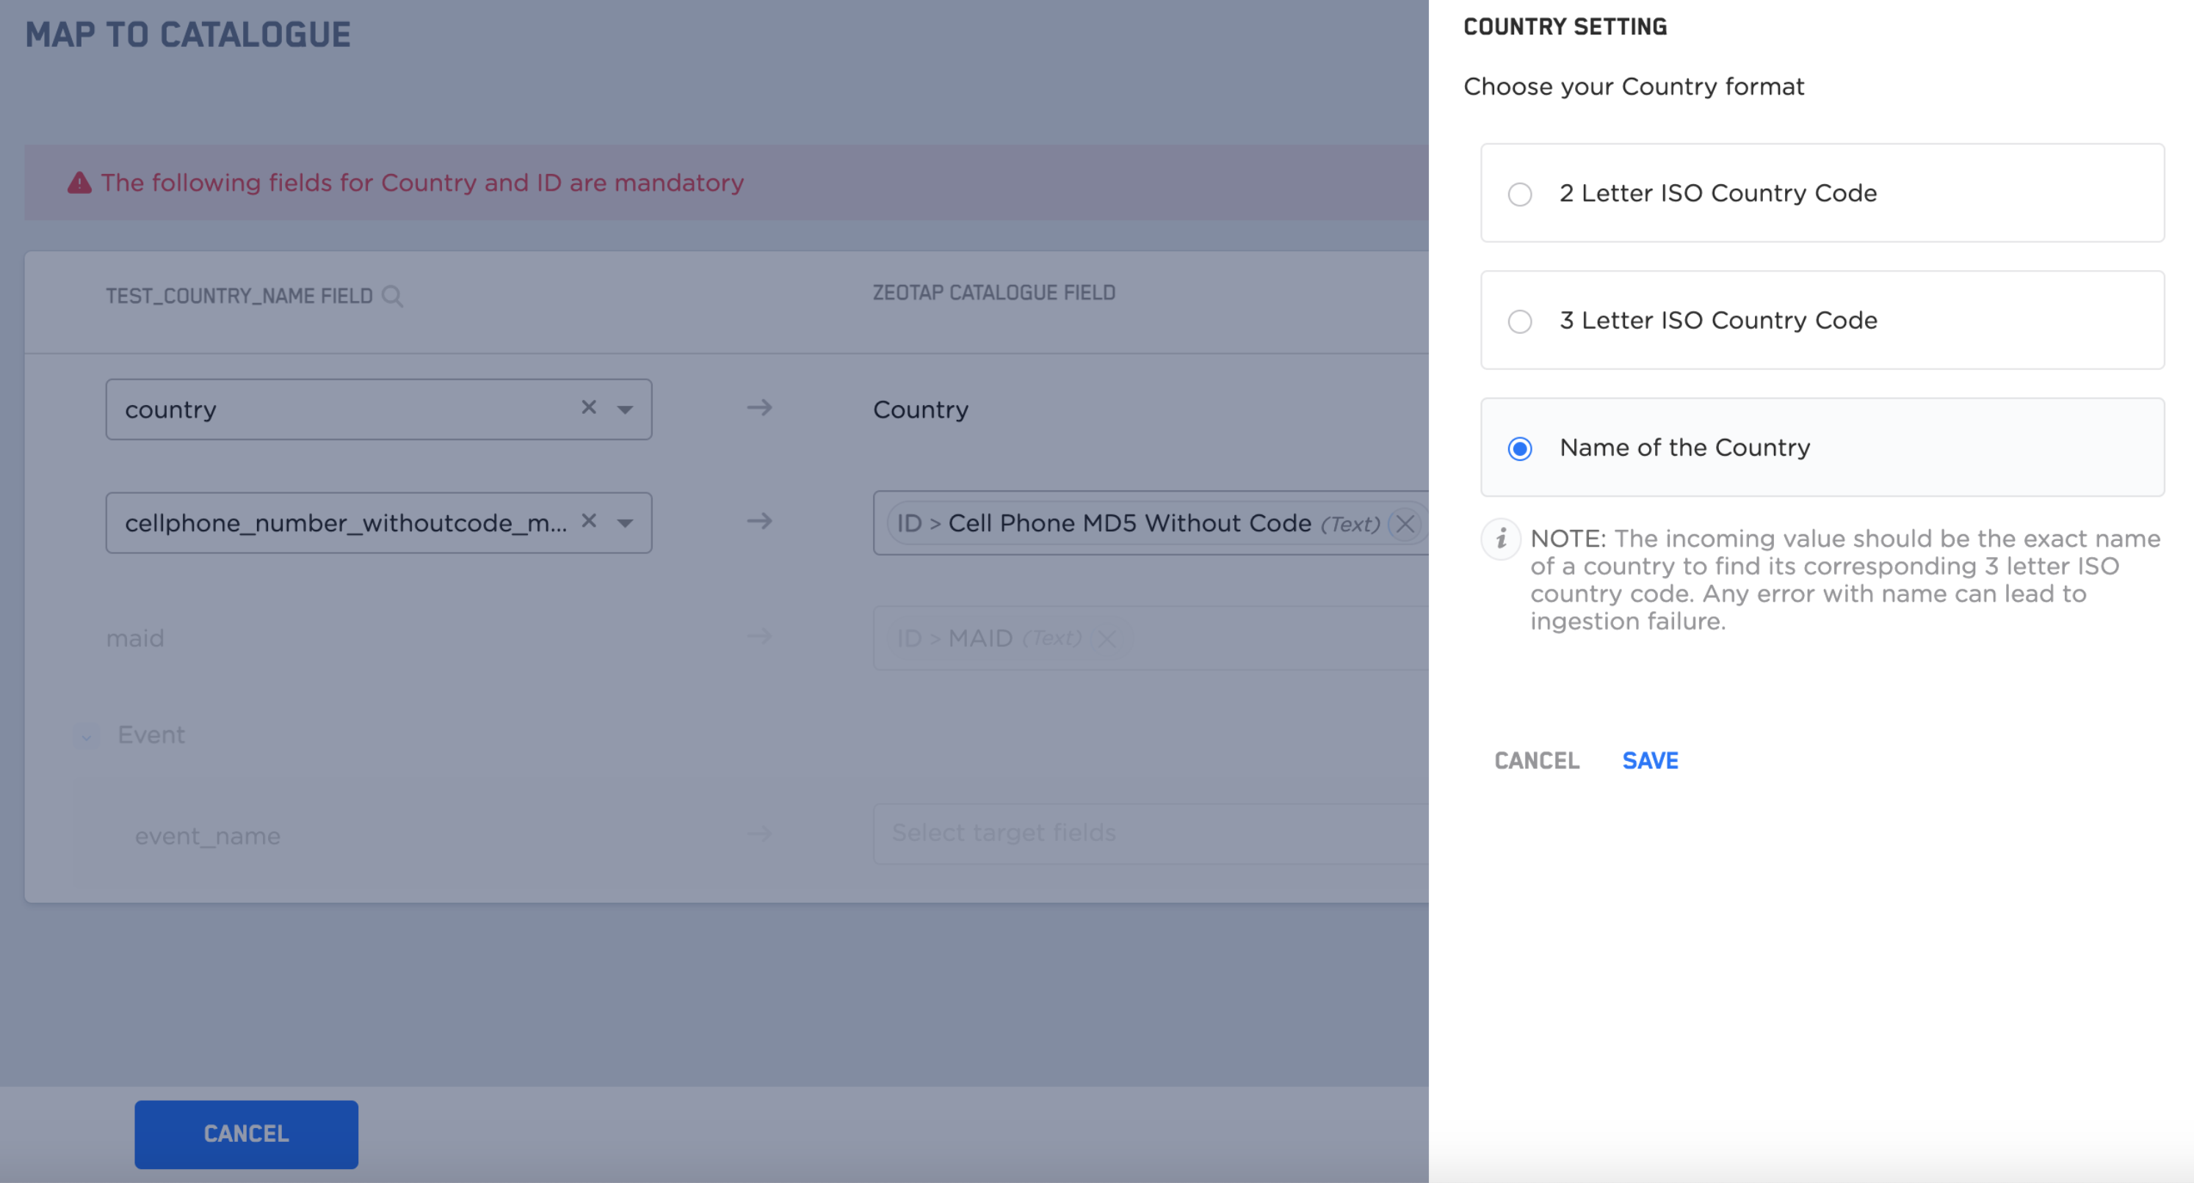
Task: Click the Country catalogue field label
Action: 921,409
